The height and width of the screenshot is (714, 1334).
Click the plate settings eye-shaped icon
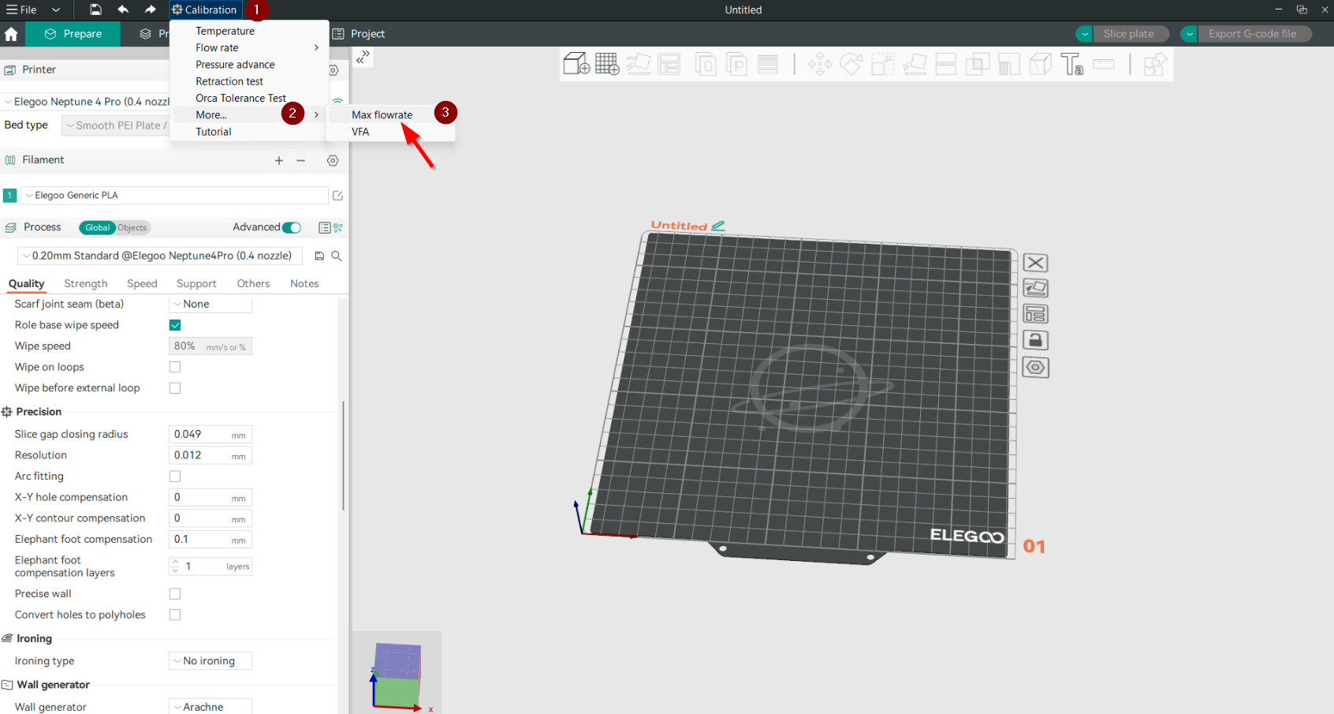[1035, 367]
